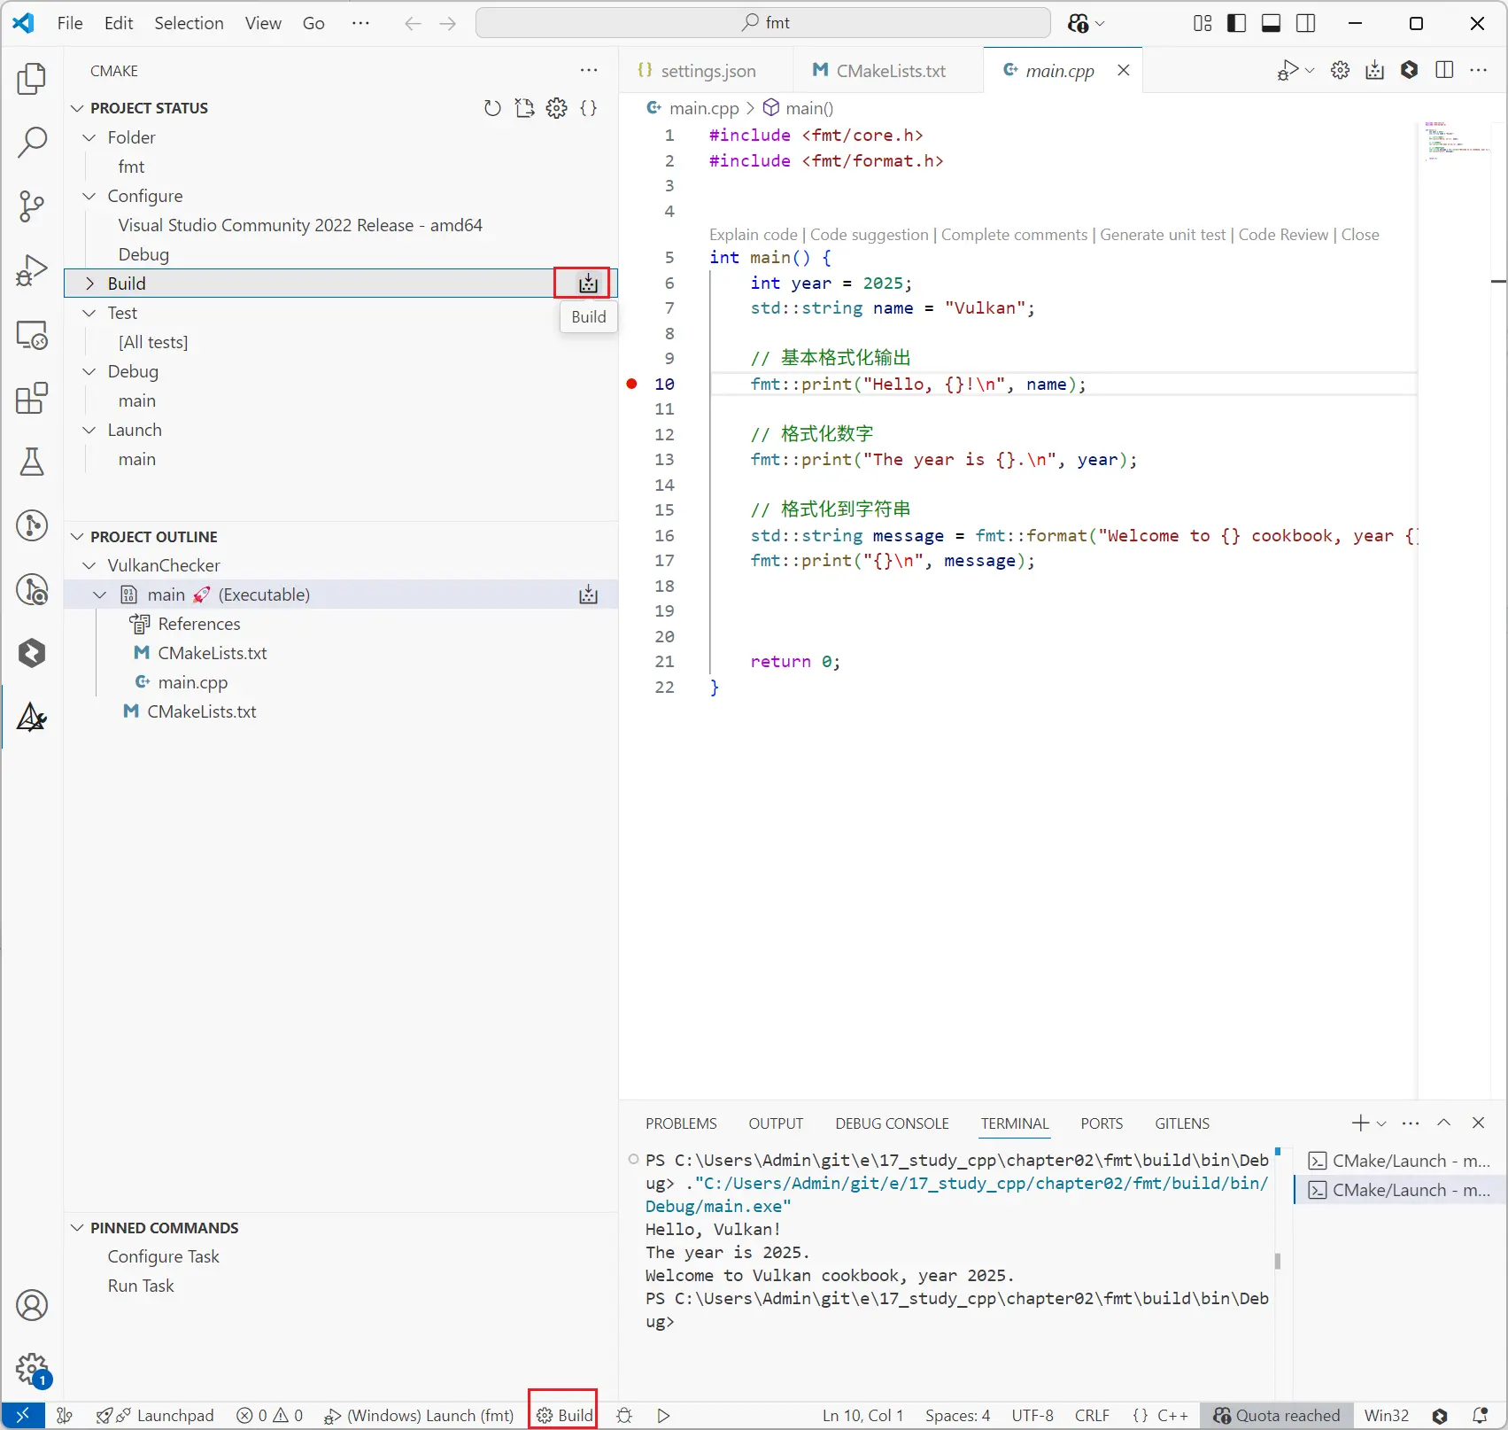Click the build icon in editor toolbar
This screenshot has width=1508, height=1430.
coord(1374,70)
